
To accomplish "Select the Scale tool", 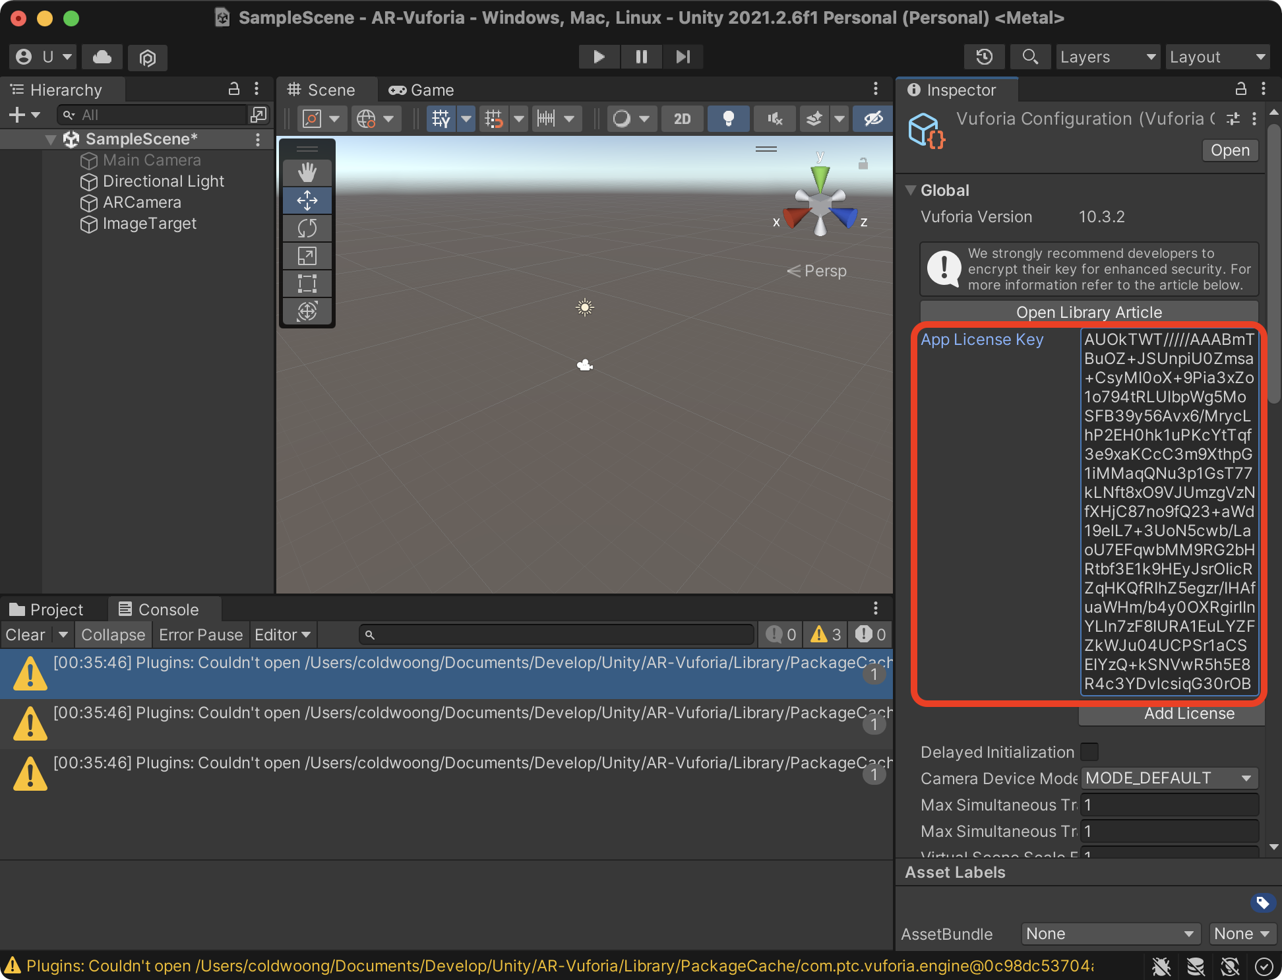I will coord(307,256).
